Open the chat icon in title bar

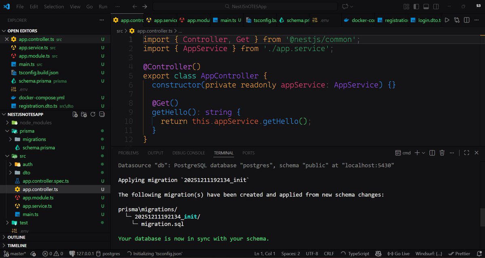345,6
